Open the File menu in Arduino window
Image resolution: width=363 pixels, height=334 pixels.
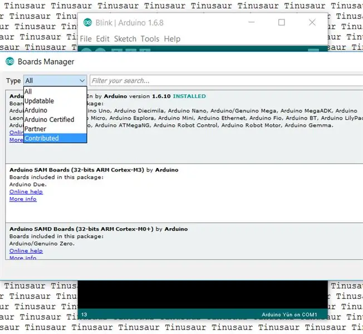click(86, 38)
